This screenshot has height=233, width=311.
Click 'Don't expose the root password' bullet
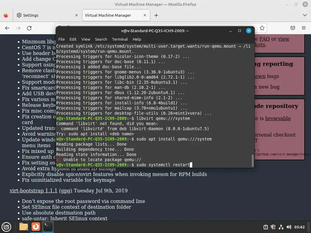(83, 201)
